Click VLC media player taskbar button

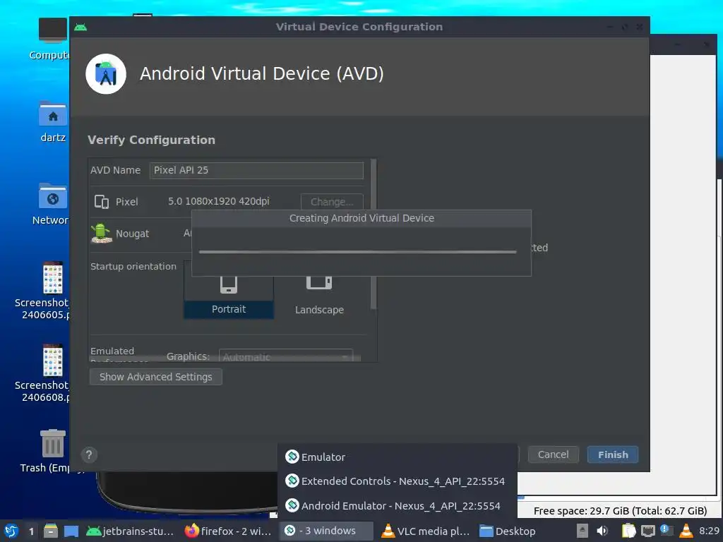pos(425,531)
